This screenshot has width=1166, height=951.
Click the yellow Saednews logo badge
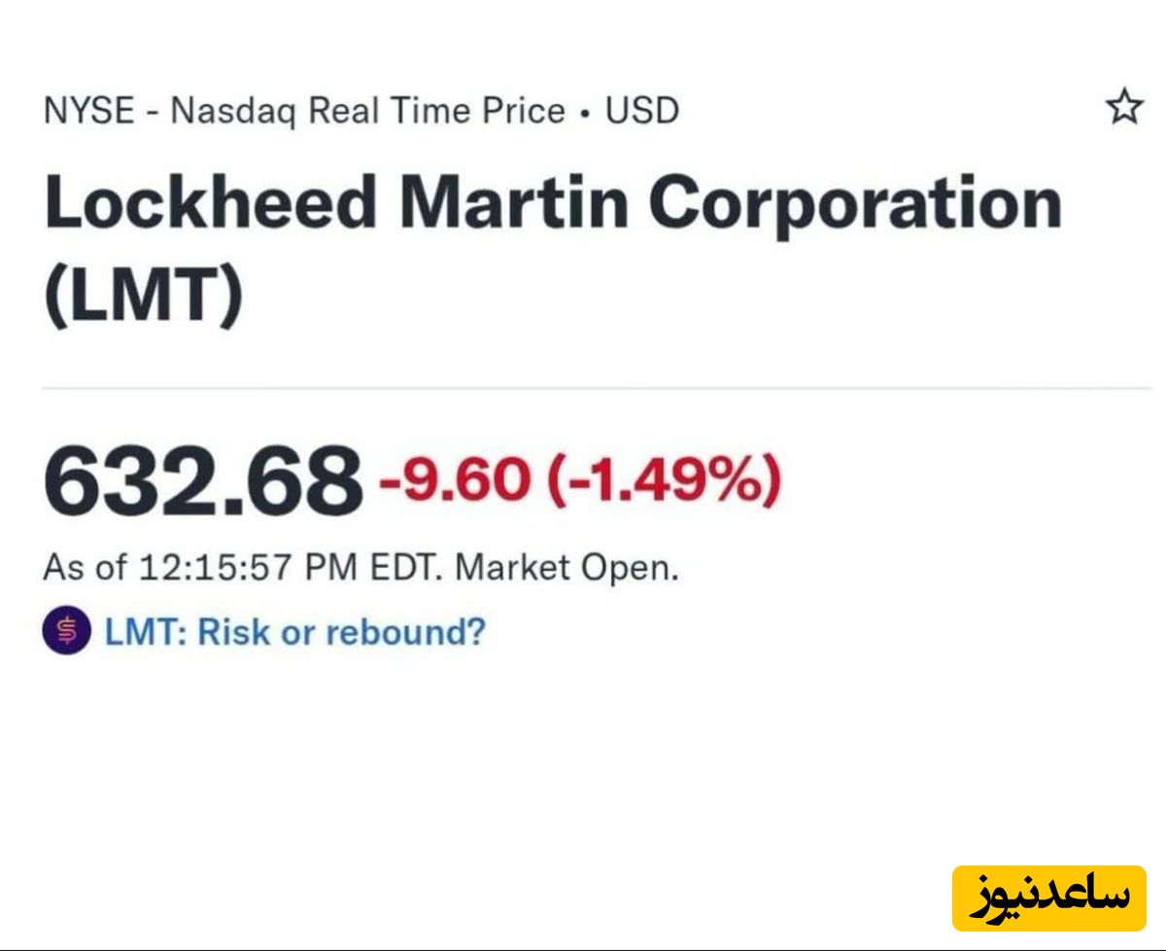click(x=1049, y=897)
